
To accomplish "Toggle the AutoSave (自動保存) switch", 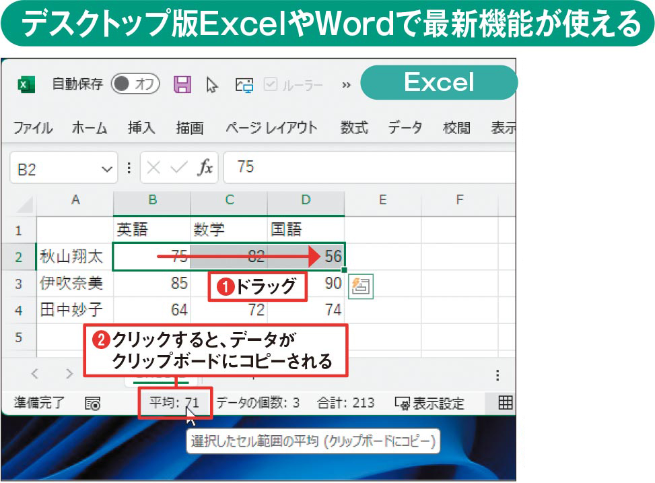I will point(135,84).
